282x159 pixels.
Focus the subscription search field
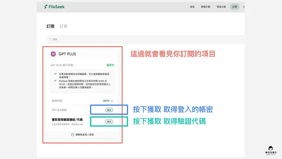point(145,39)
